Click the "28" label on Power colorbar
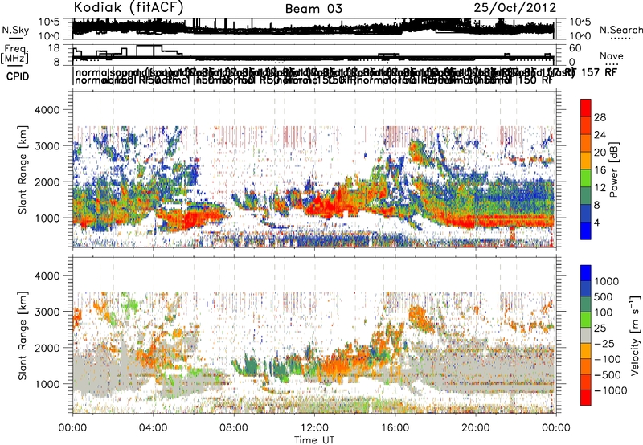Viewport: 643px width, 445px height. [x=600, y=117]
